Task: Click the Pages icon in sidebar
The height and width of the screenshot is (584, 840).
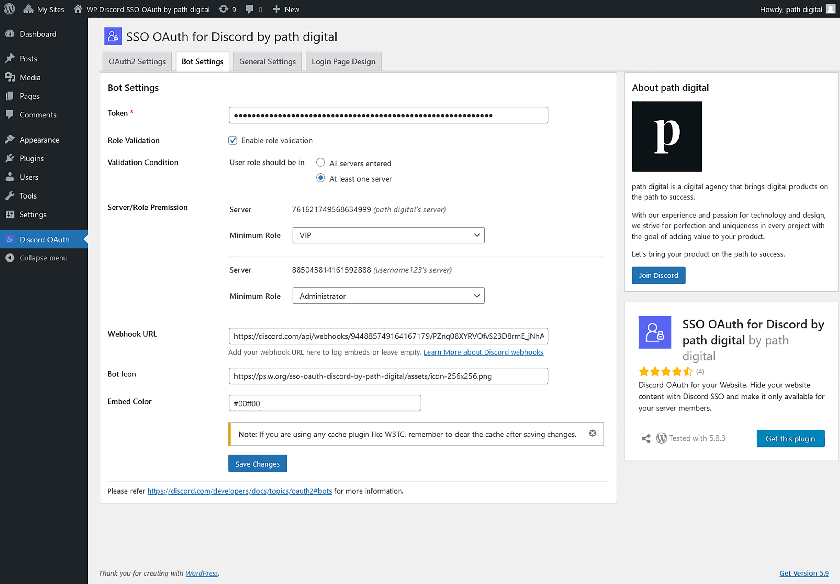Action: point(10,96)
